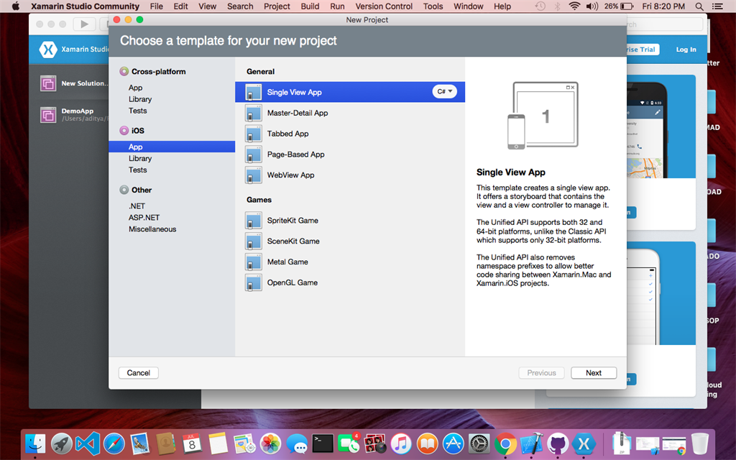This screenshot has width=736, height=460.
Task: Open the File menu
Action: [x=156, y=6]
